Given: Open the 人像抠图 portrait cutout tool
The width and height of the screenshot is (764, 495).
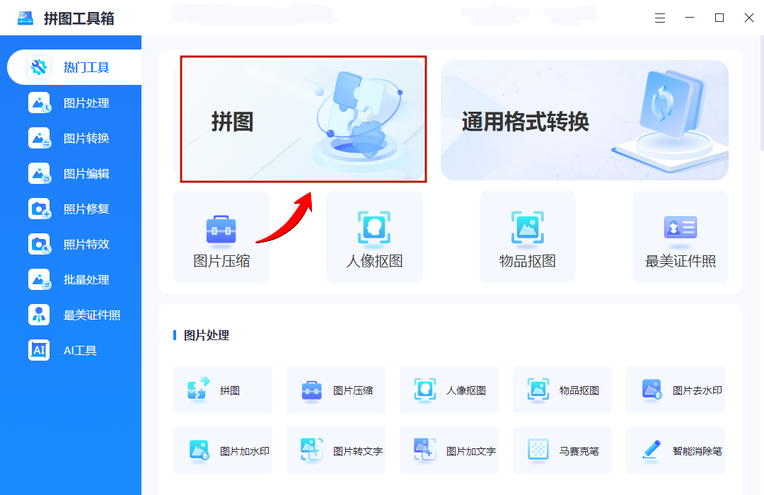Looking at the screenshot, I should (374, 237).
